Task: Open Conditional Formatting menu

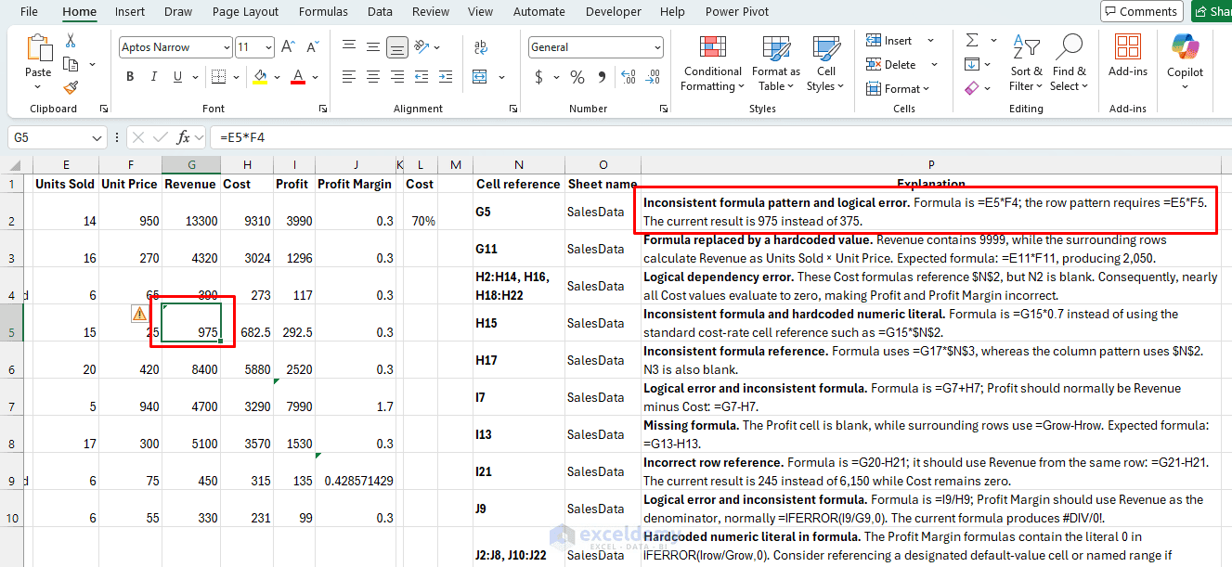Action: 713,63
